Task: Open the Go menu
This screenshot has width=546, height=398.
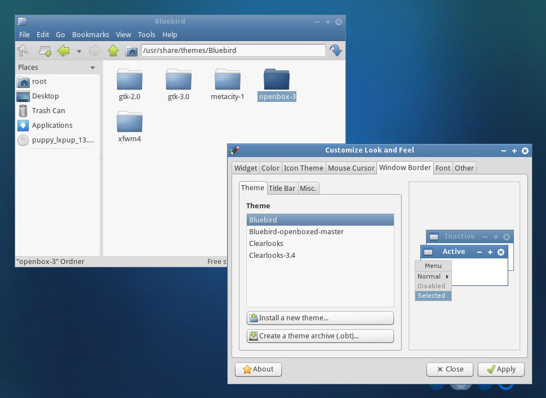Action: pyautogui.click(x=60, y=35)
